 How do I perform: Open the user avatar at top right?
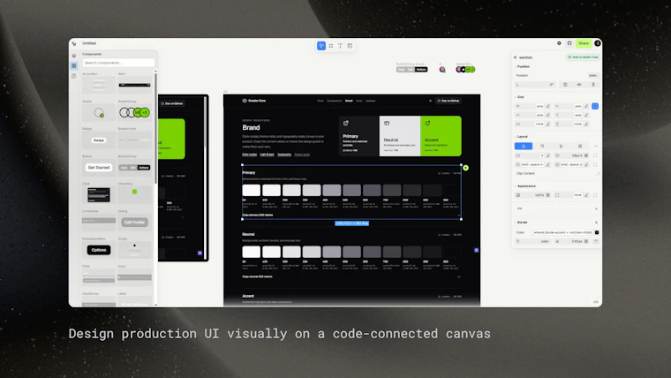pyautogui.click(x=598, y=43)
